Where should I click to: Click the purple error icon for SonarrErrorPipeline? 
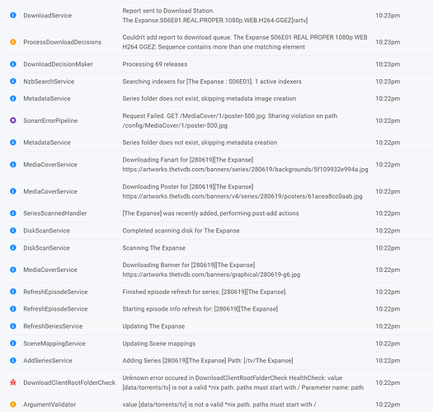pyautogui.click(x=13, y=120)
